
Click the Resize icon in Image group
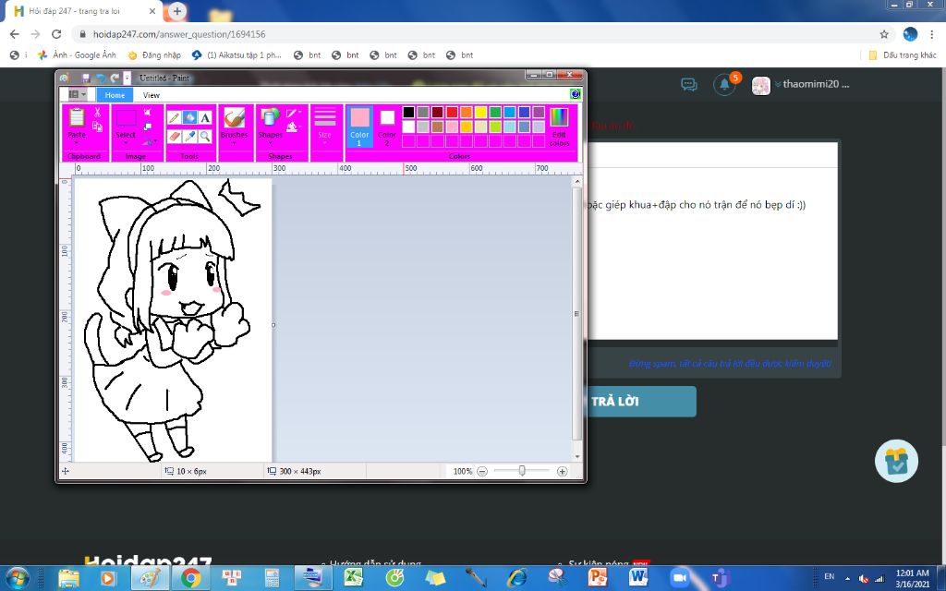(148, 127)
